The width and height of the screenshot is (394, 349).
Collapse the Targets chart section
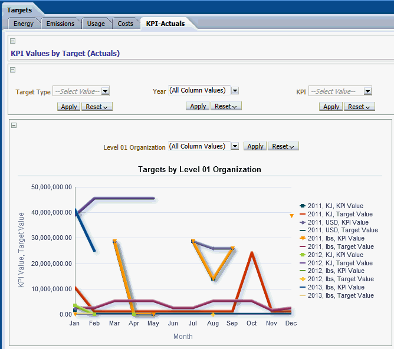coord(14,125)
